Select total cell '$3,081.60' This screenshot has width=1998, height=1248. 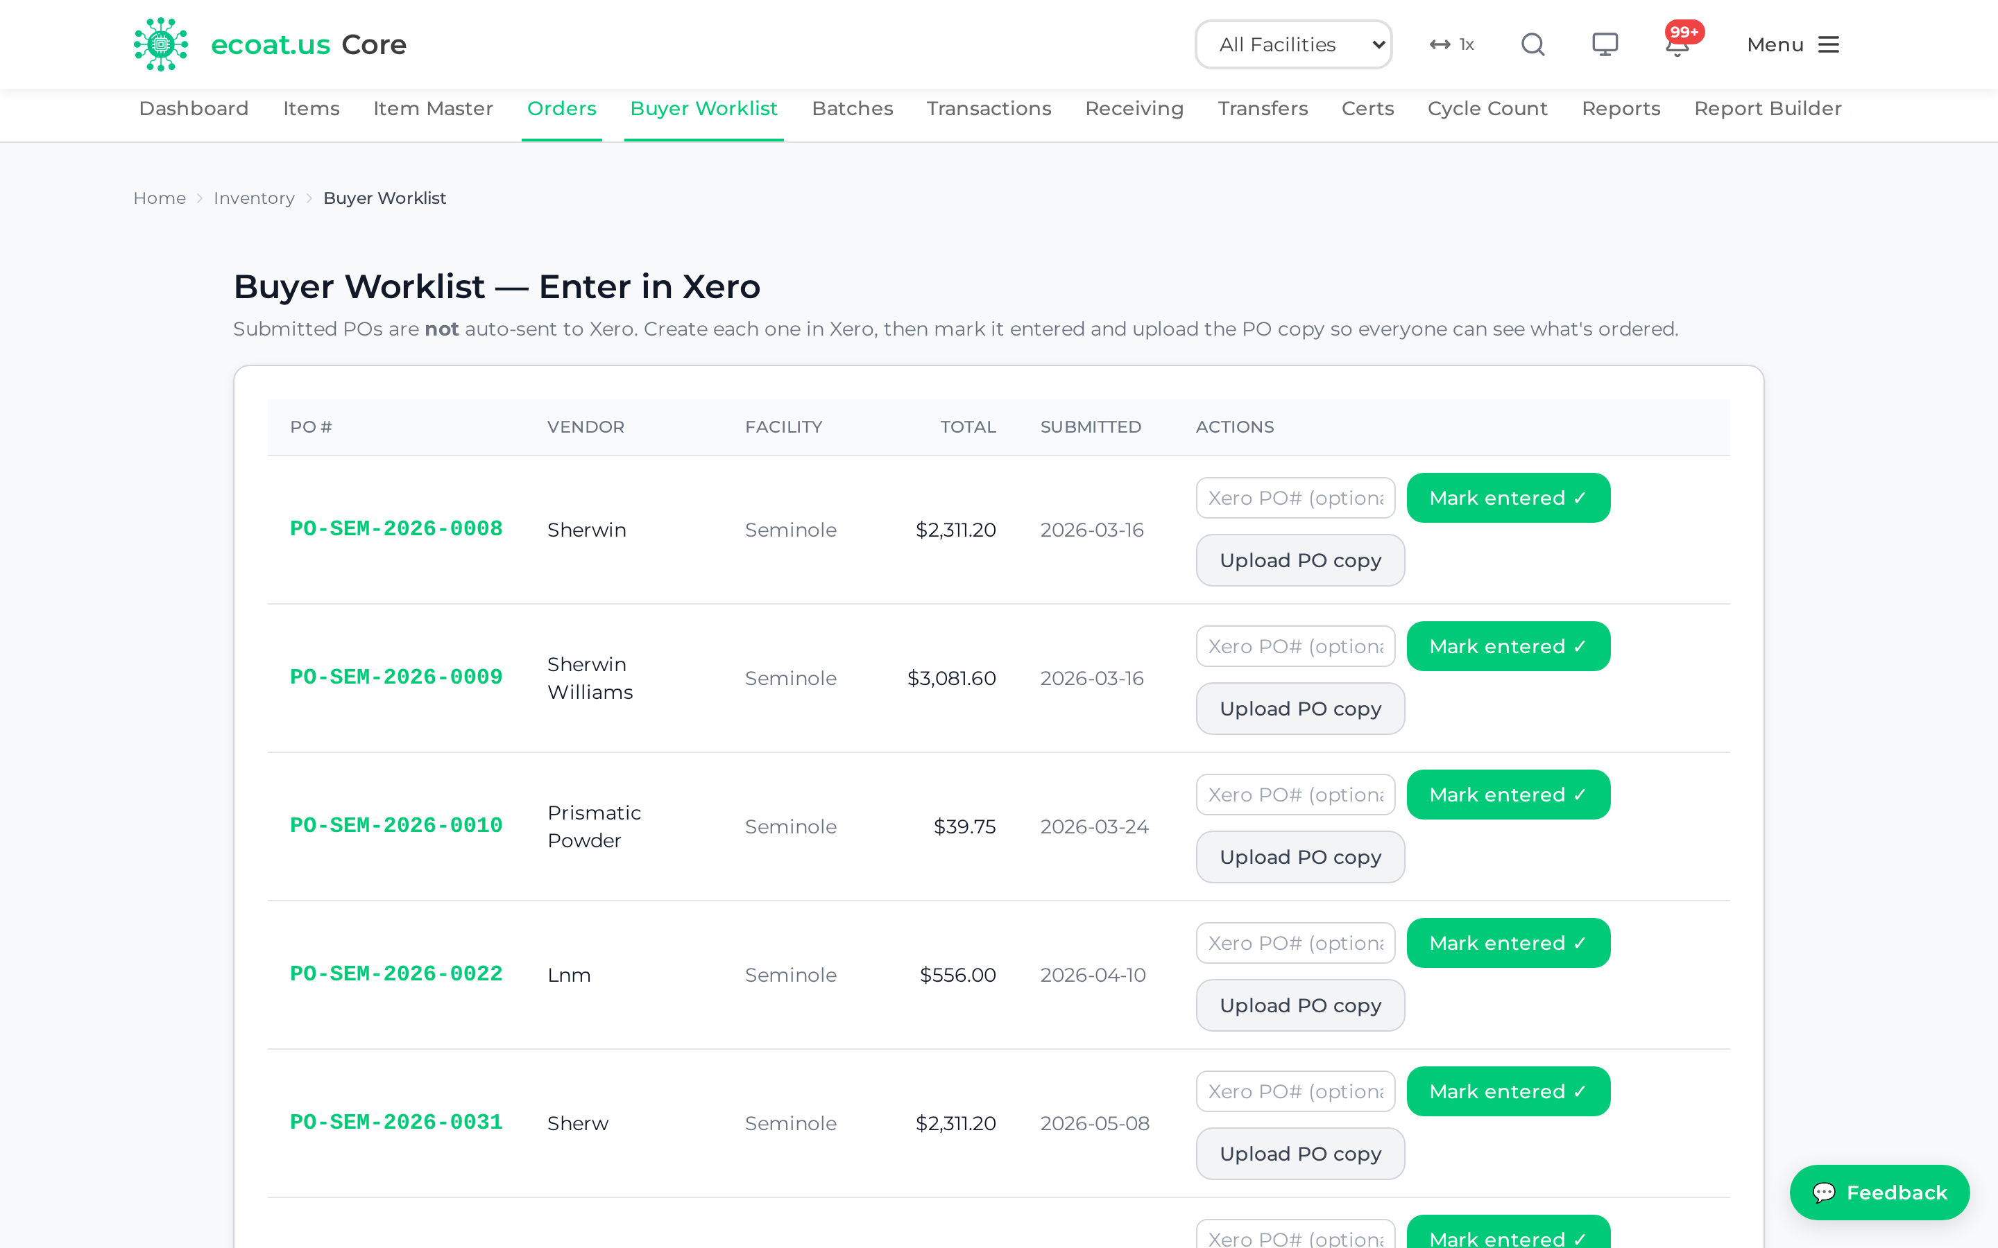coord(951,679)
